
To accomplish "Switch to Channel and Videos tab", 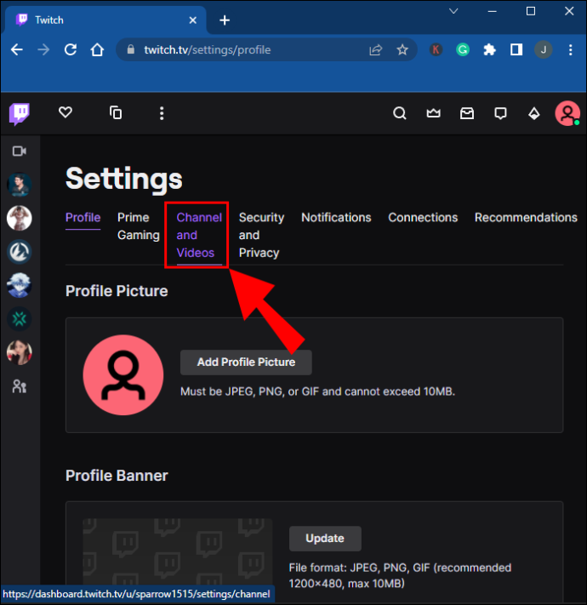I will point(199,235).
